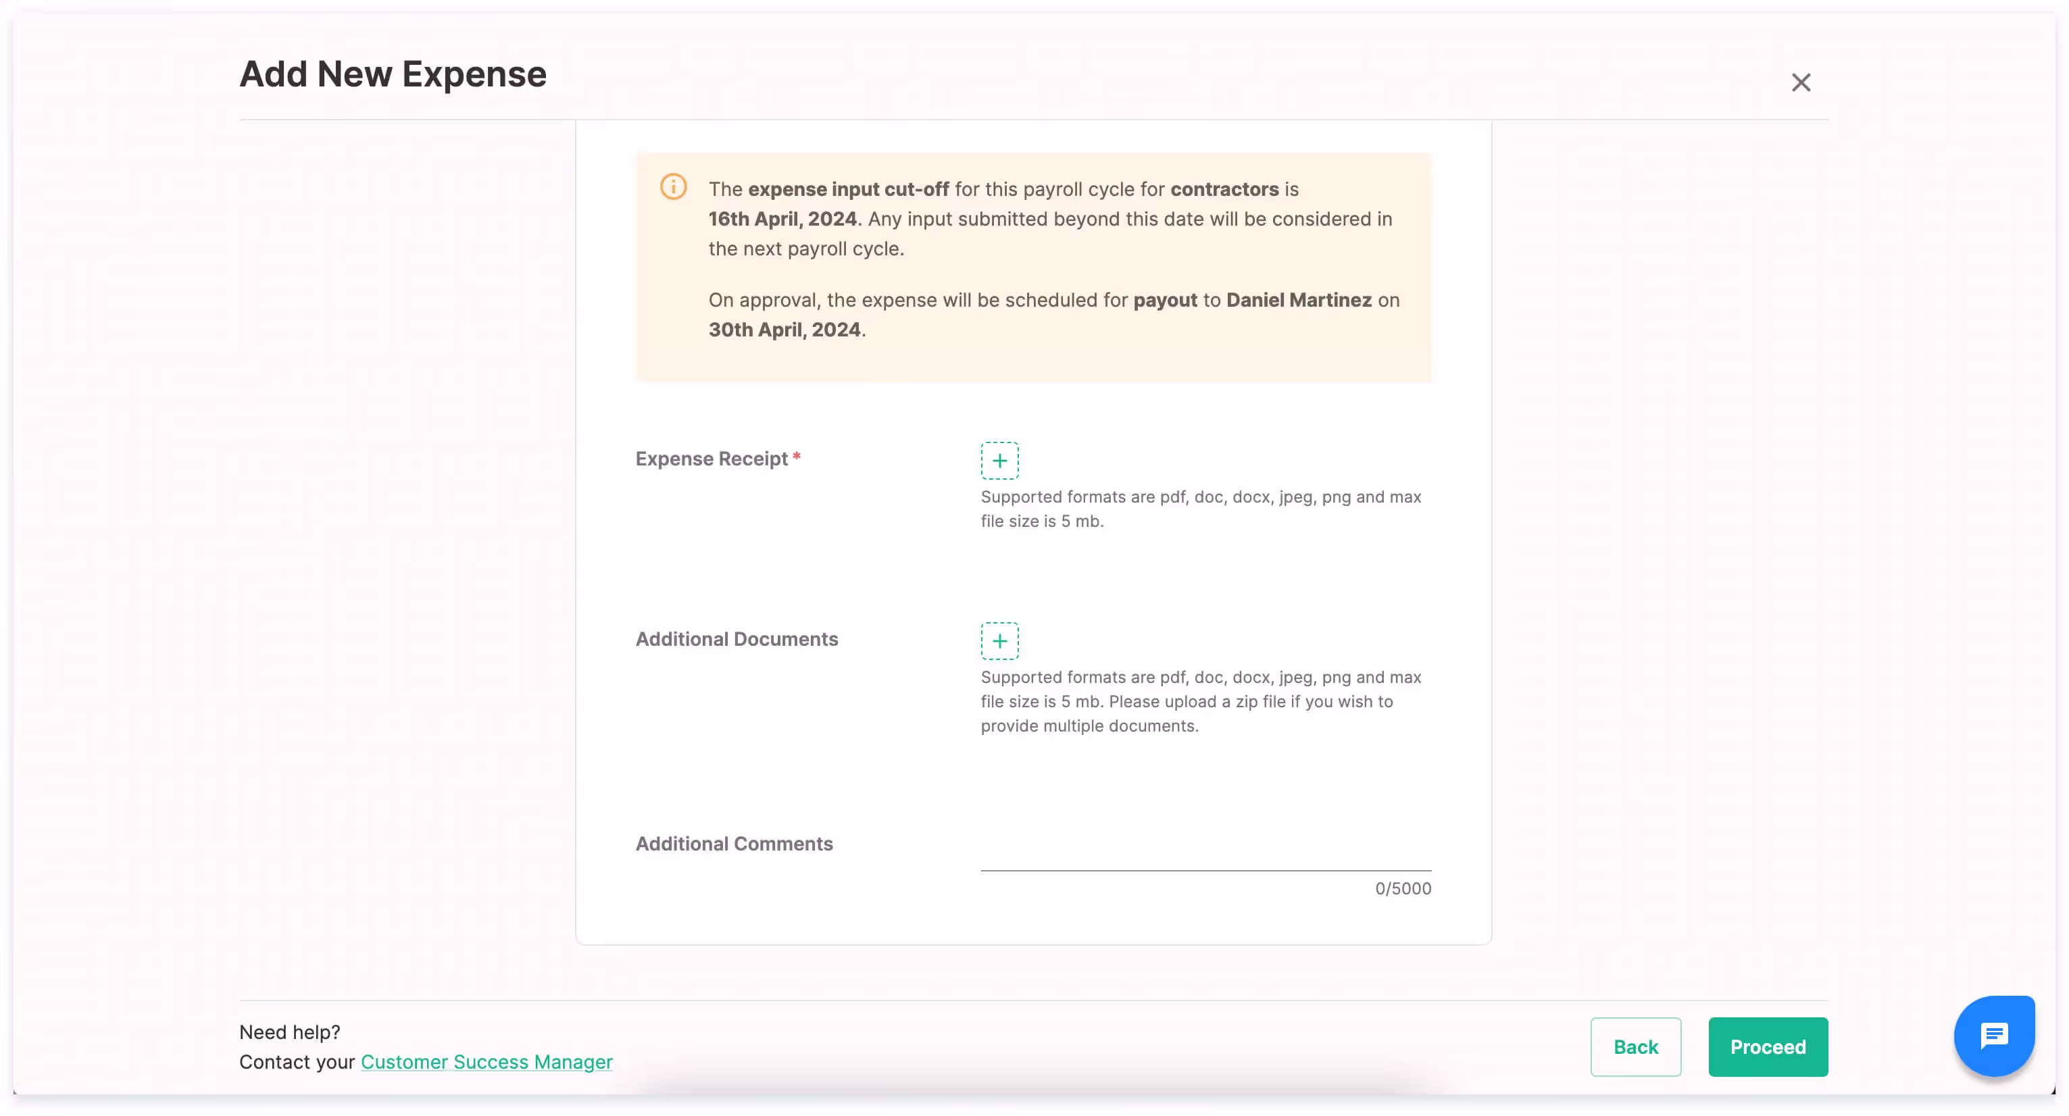Click the bold 16th April, 2024 date
This screenshot has height=1116, width=2069.
click(x=782, y=219)
